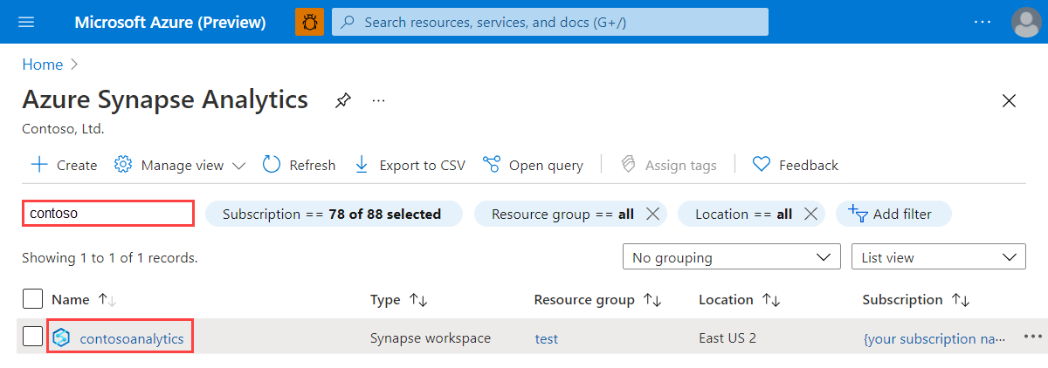Click the Create button
The height and width of the screenshot is (368, 1048).
pyautogui.click(x=64, y=165)
